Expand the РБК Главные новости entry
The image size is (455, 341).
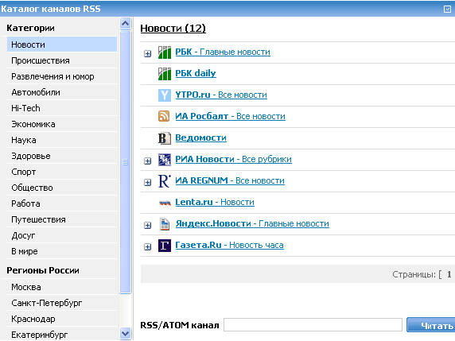148,53
